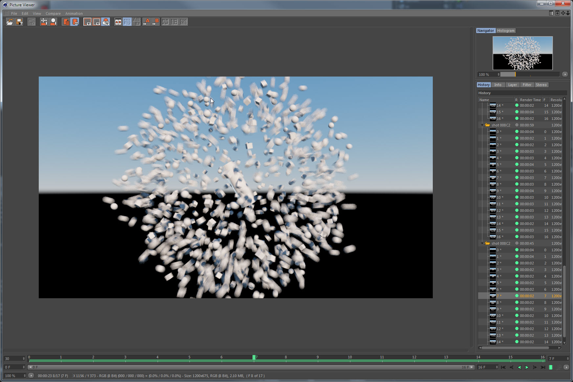Play the animation backward
Image resolution: width=573 pixels, height=382 pixels.
point(519,367)
